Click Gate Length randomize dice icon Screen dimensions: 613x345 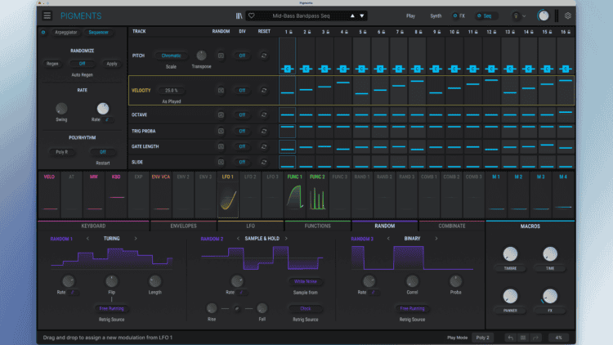point(221,146)
